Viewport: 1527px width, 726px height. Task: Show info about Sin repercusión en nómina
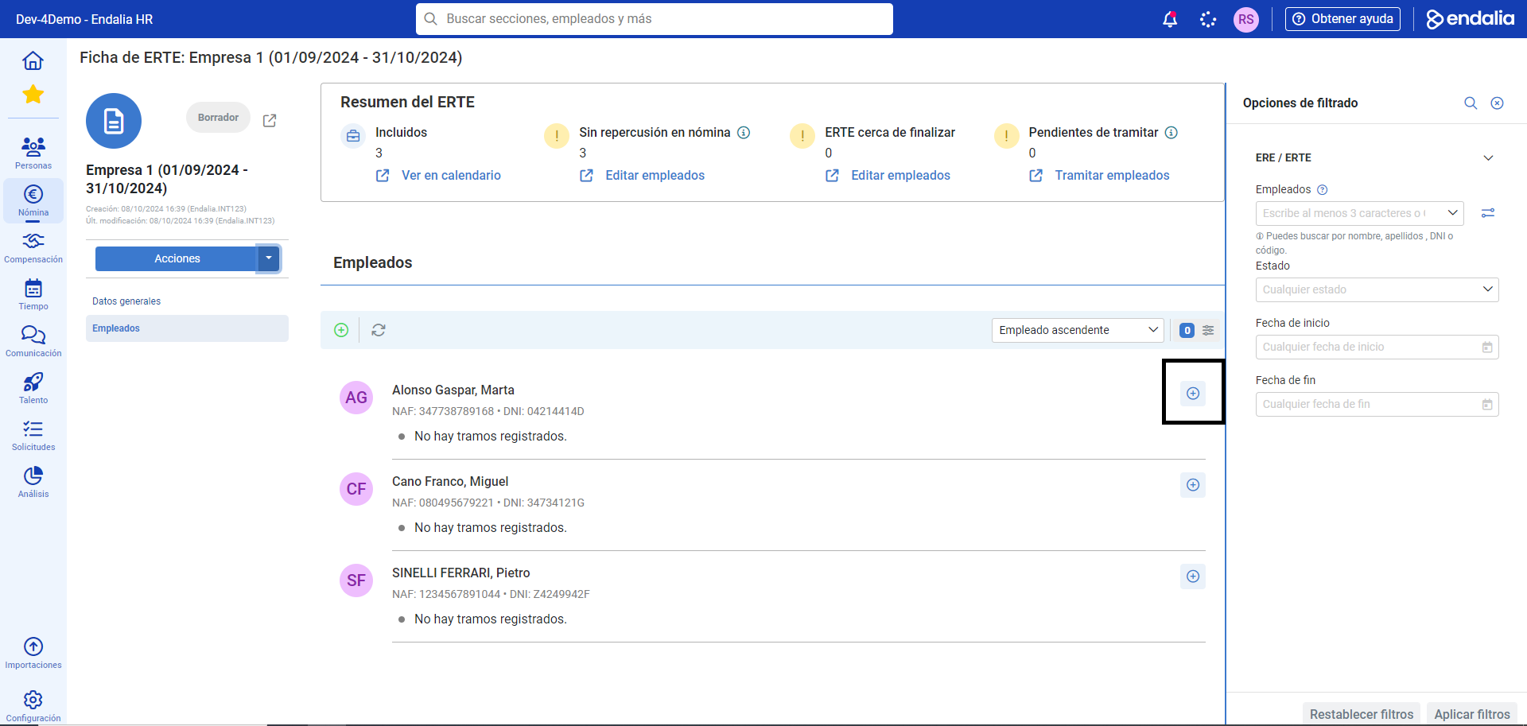pos(744,133)
